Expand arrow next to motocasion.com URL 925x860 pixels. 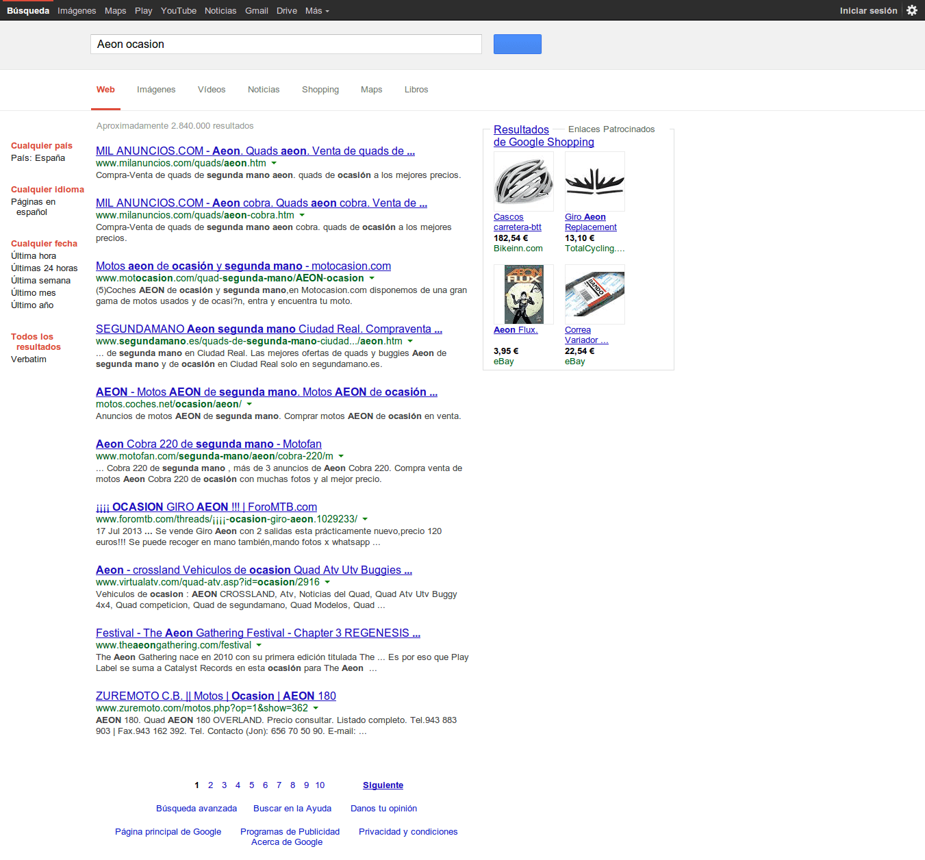[x=372, y=278]
